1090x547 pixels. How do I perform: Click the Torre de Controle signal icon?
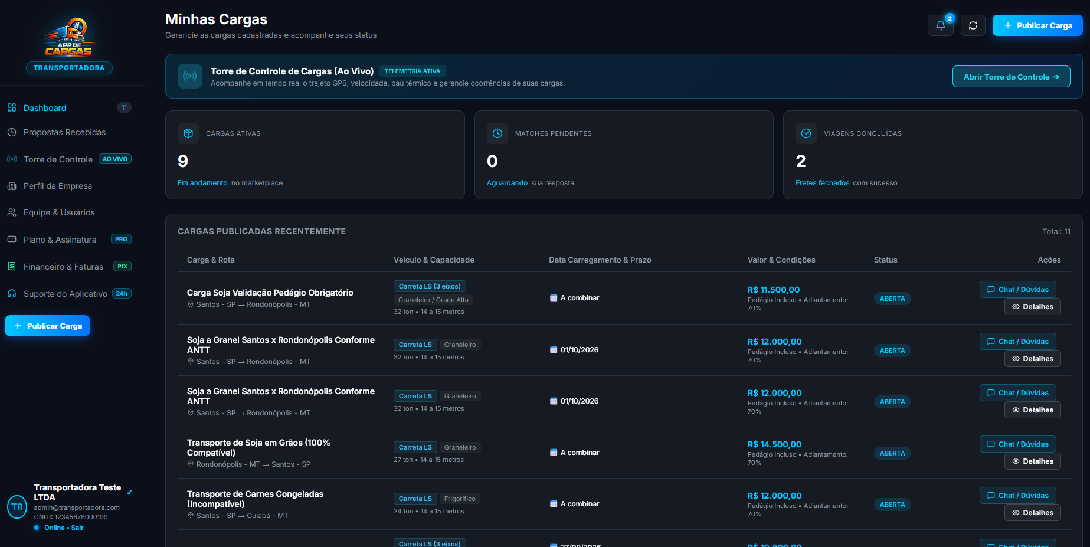pos(12,159)
